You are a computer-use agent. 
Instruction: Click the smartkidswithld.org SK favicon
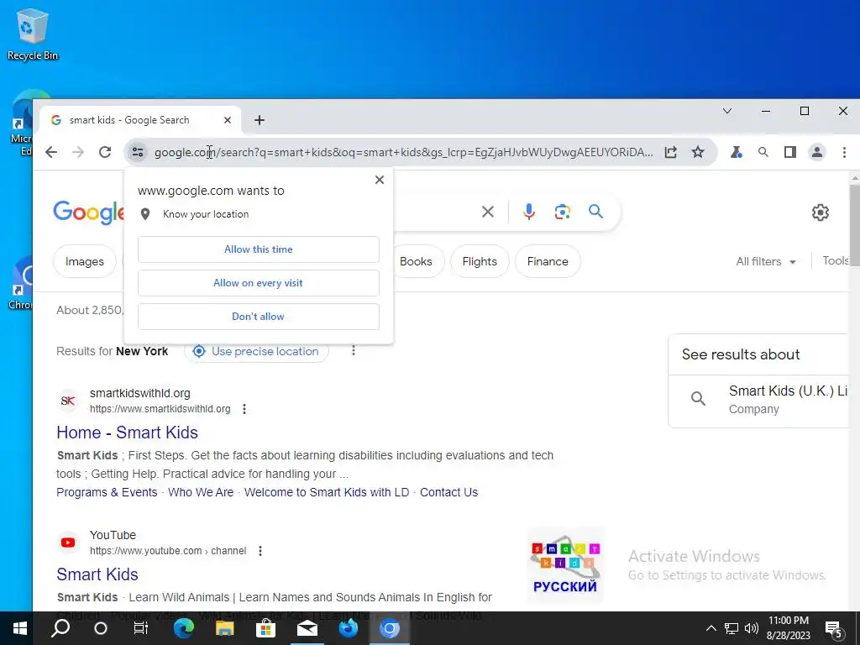tap(68, 401)
